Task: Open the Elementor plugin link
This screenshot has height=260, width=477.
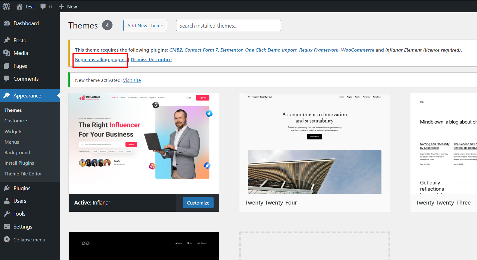Action: pos(232,50)
